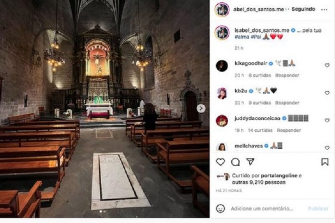335x223 pixels.
Task: Reply to kb2u's comment
Action: point(287,103)
